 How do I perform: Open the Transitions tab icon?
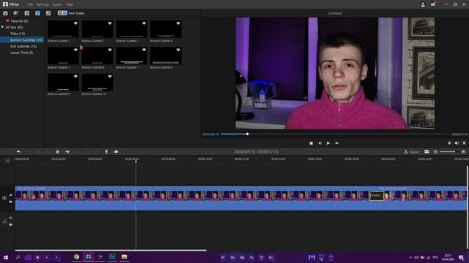click(x=26, y=13)
